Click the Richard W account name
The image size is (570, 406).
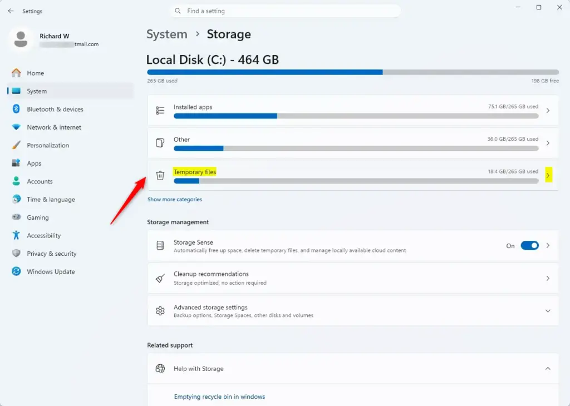[x=54, y=36]
